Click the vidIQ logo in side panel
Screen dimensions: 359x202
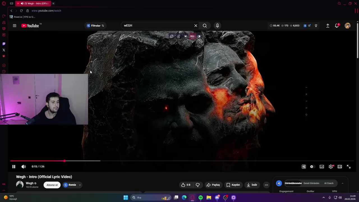click(x=279, y=183)
